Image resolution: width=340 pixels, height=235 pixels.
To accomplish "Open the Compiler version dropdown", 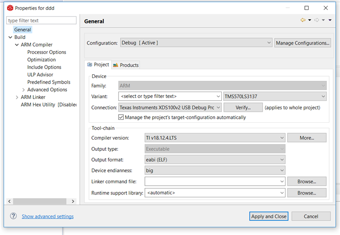I will tap(215, 138).
